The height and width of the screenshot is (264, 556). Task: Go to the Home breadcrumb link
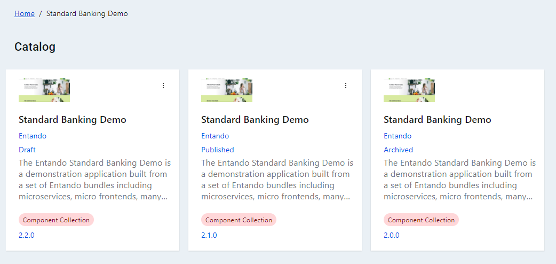pyautogui.click(x=25, y=13)
